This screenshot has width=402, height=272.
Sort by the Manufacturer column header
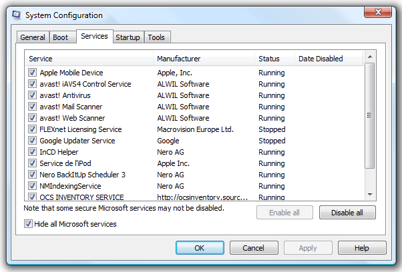pos(204,59)
